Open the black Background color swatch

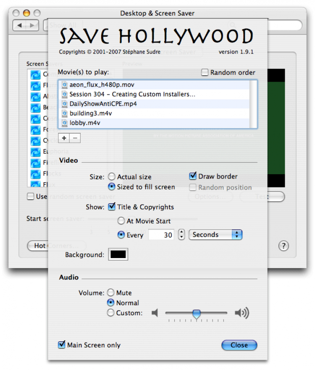point(118,254)
